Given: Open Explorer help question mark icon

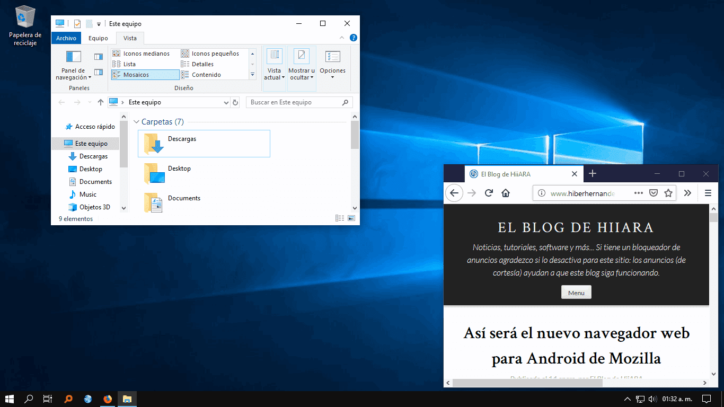Looking at the screenshot, I should click(x=354, y=38).
